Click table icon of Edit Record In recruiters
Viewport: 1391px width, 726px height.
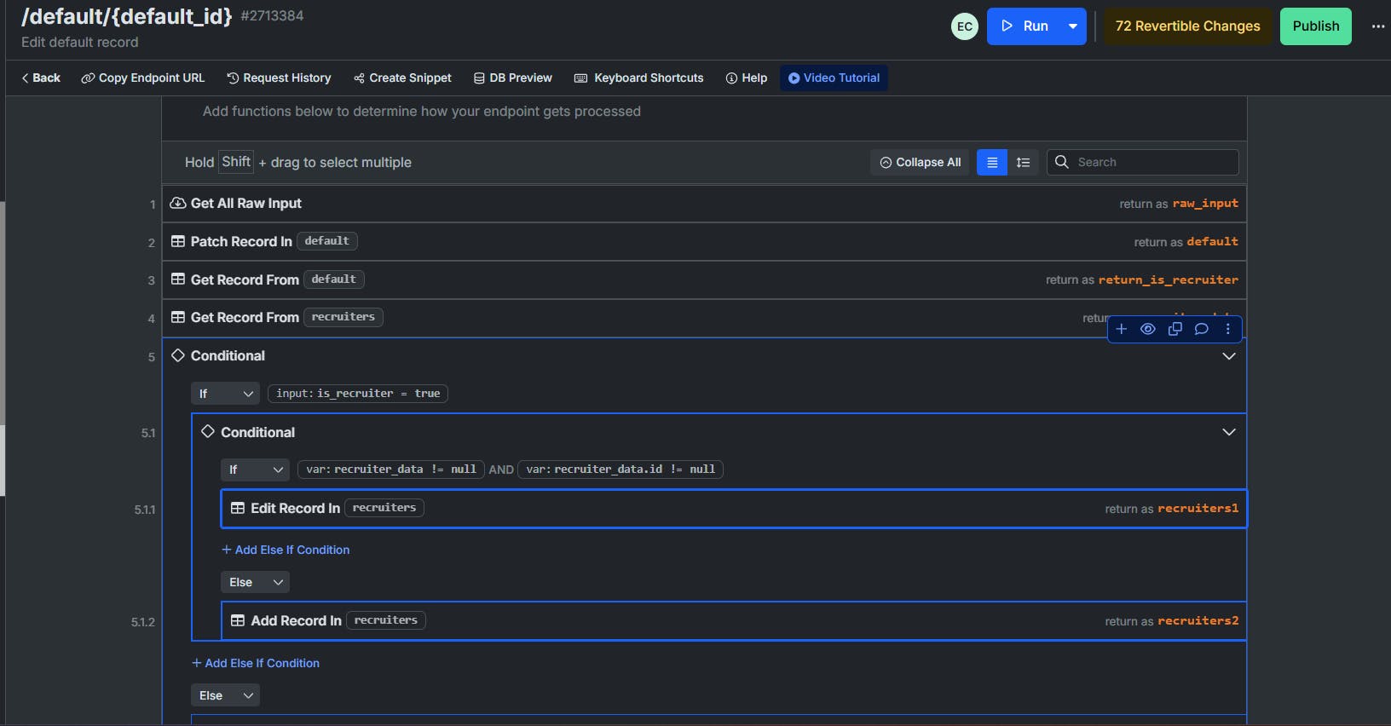click(238, 508)
